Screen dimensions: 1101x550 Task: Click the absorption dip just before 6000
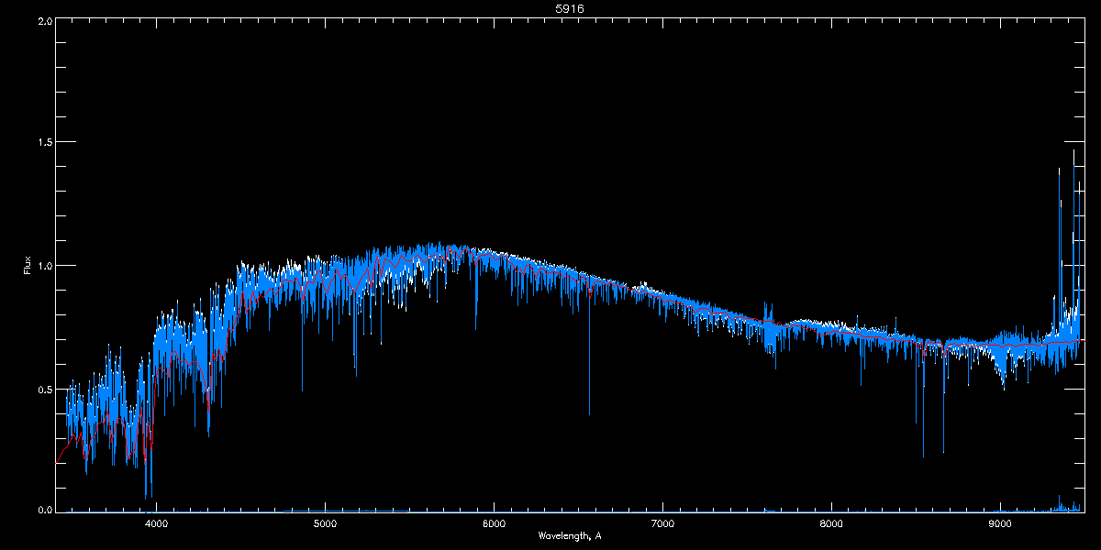click(x=475, y=325)
